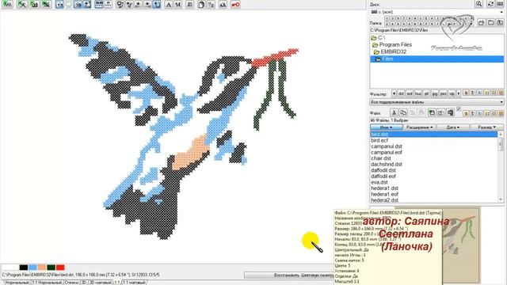
Task: Toggle the jef filter button
Action: (426, 93)
